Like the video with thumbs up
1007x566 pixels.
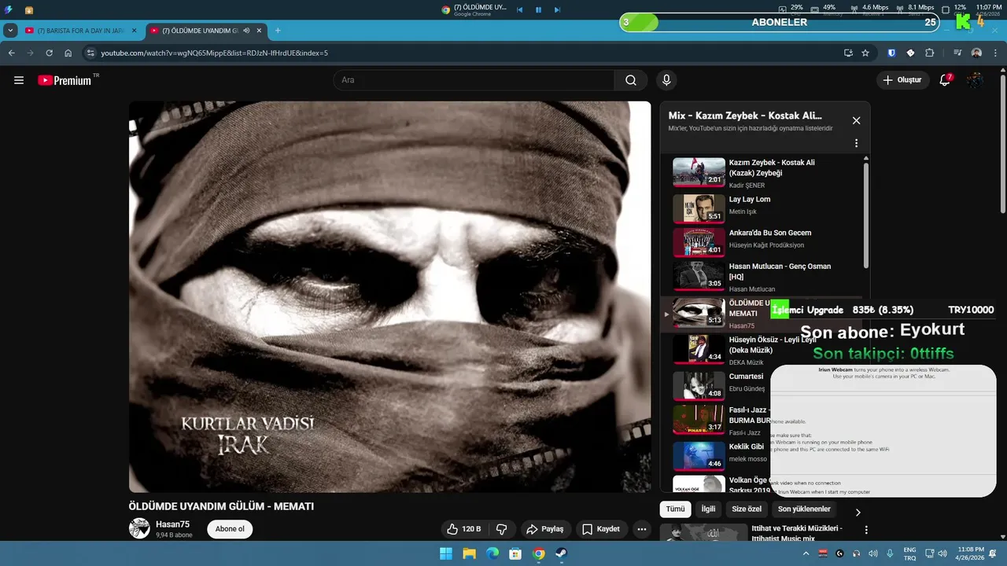[463, 529]
